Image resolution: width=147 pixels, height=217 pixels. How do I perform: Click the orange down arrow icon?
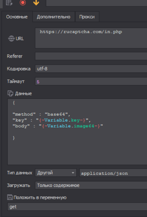point(36,2)
